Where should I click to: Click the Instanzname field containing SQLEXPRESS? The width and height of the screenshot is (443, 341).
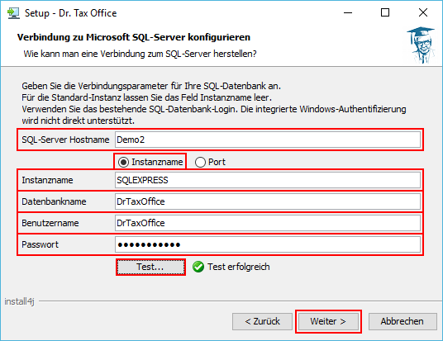[268, 180]
